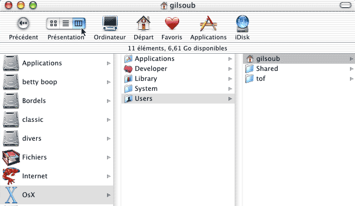Click the gilsoub home folder icon in third column
Screen dimensions: 355x206
pyautogui.click(x=250, y=59)
